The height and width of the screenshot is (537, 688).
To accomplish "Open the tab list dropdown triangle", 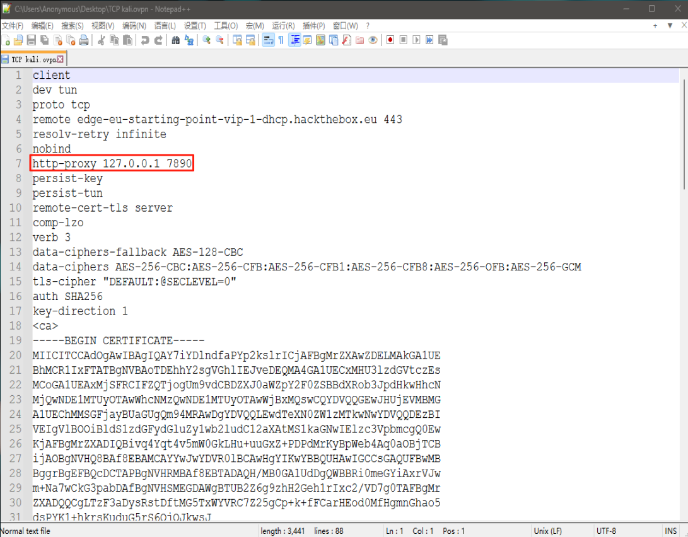I will tap(668, 26).
